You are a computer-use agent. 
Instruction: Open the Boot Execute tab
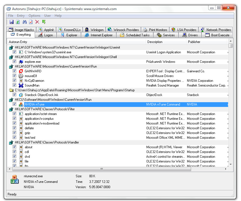(217, 35)
